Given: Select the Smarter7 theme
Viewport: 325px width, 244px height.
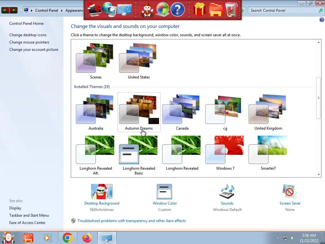Looking at the screenshot, I should click(268, 153).
